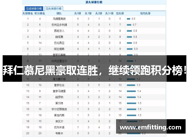Click the 失球排名 column header
The height and width of the screenshot is (137, 189).
tap(28, 13)
